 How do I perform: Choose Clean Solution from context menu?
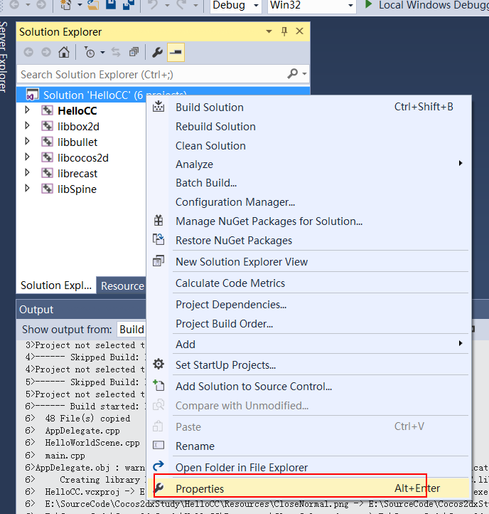pos(309,145)
